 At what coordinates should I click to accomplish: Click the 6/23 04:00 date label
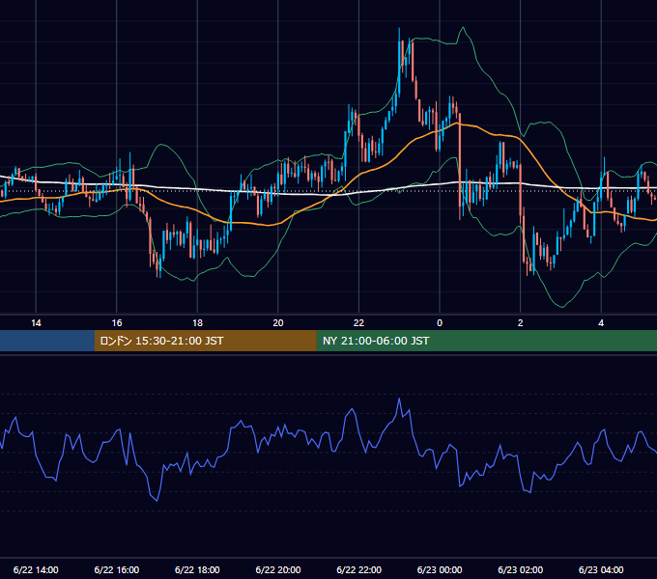(x=601, y=569)
